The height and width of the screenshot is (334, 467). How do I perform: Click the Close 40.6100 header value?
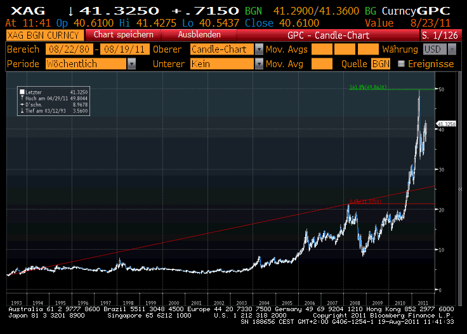(282, 23)
